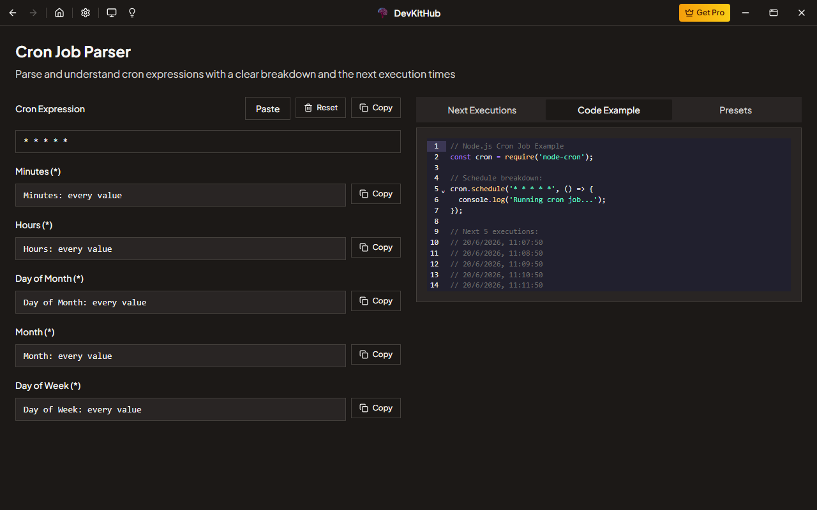Copy the Day of Month breakdown
This screenshot has width=817, height=510.
(x=376, y=301)
